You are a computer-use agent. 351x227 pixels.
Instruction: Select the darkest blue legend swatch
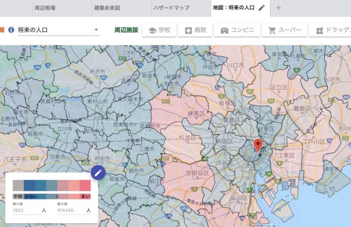(x=29, y=186)
